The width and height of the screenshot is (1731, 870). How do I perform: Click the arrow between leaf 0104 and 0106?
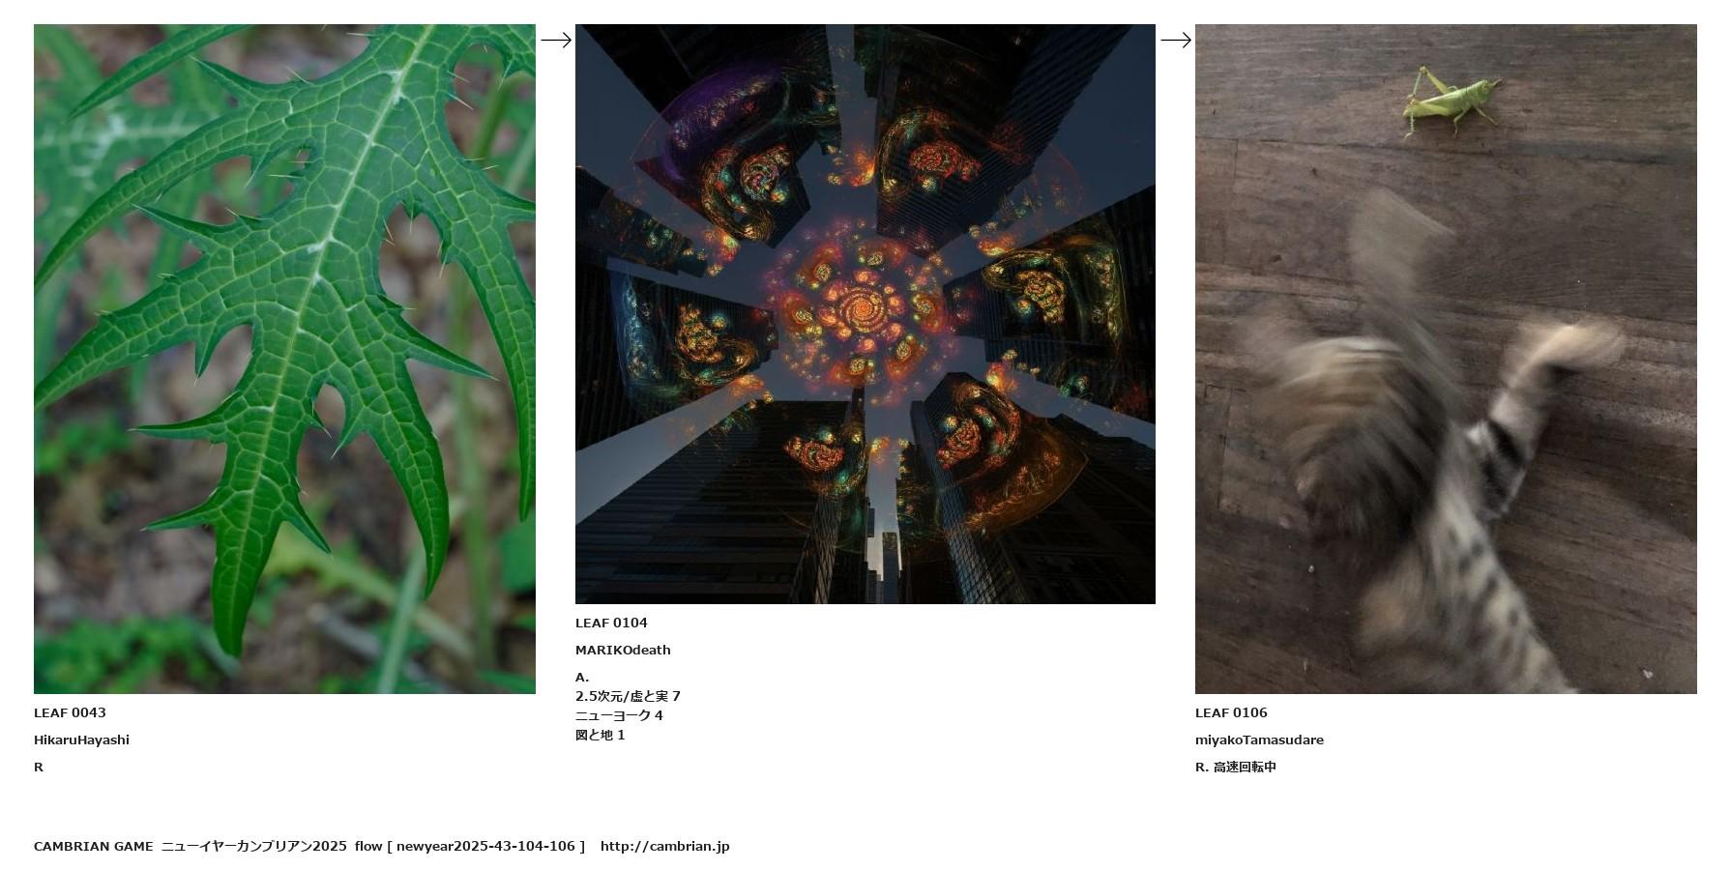click(1176, 40)
